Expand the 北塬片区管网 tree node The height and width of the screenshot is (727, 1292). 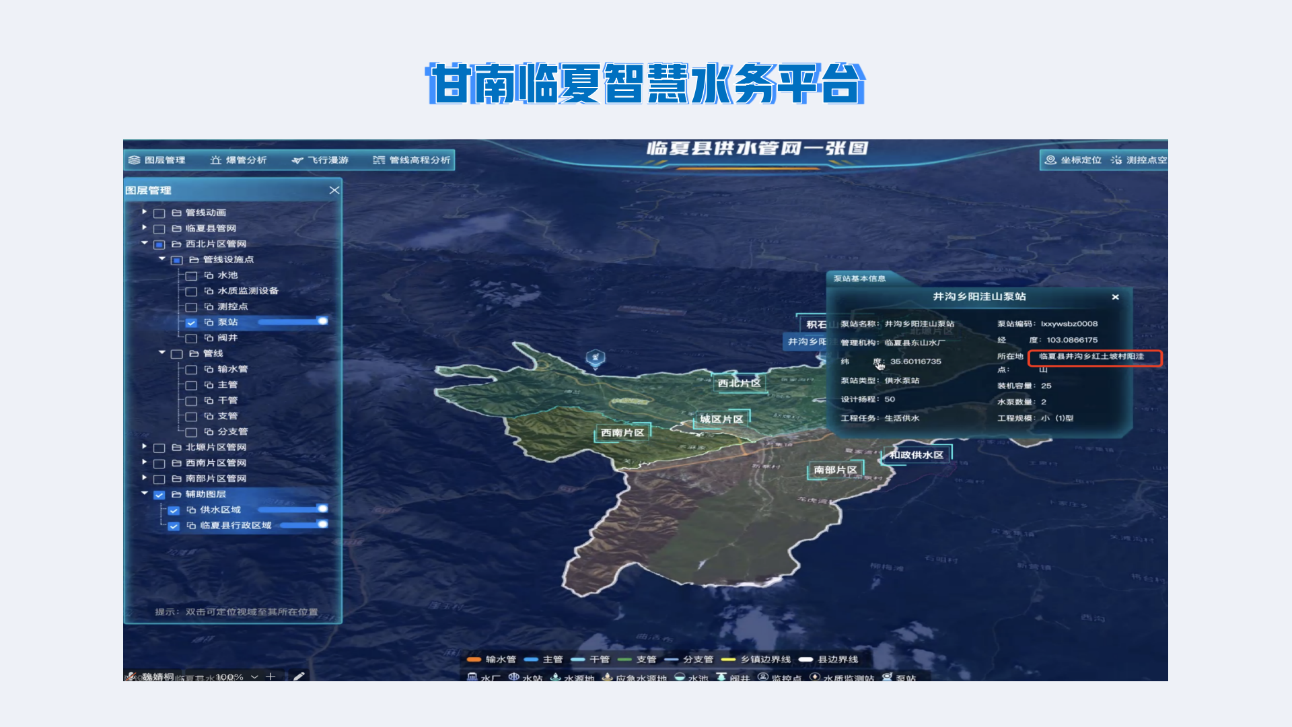coord(144,446)
